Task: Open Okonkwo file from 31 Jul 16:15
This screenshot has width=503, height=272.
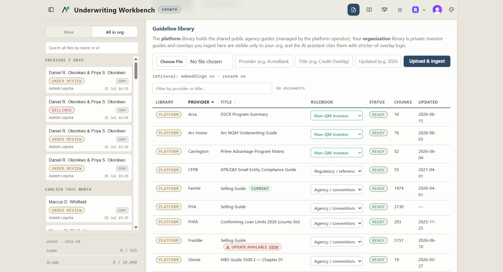Action: (x=89, y=80)
